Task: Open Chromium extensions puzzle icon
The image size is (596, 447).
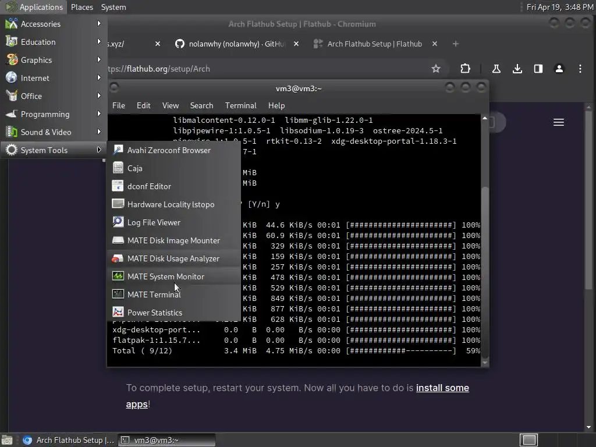Action: [465, 69]
